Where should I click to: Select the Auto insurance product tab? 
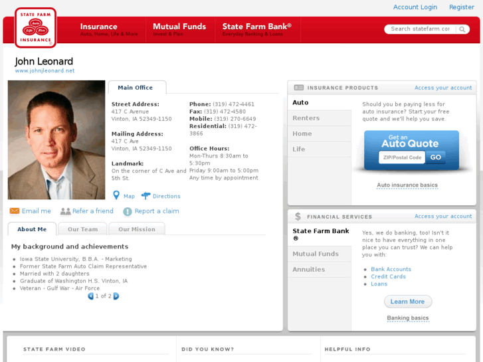320,102
